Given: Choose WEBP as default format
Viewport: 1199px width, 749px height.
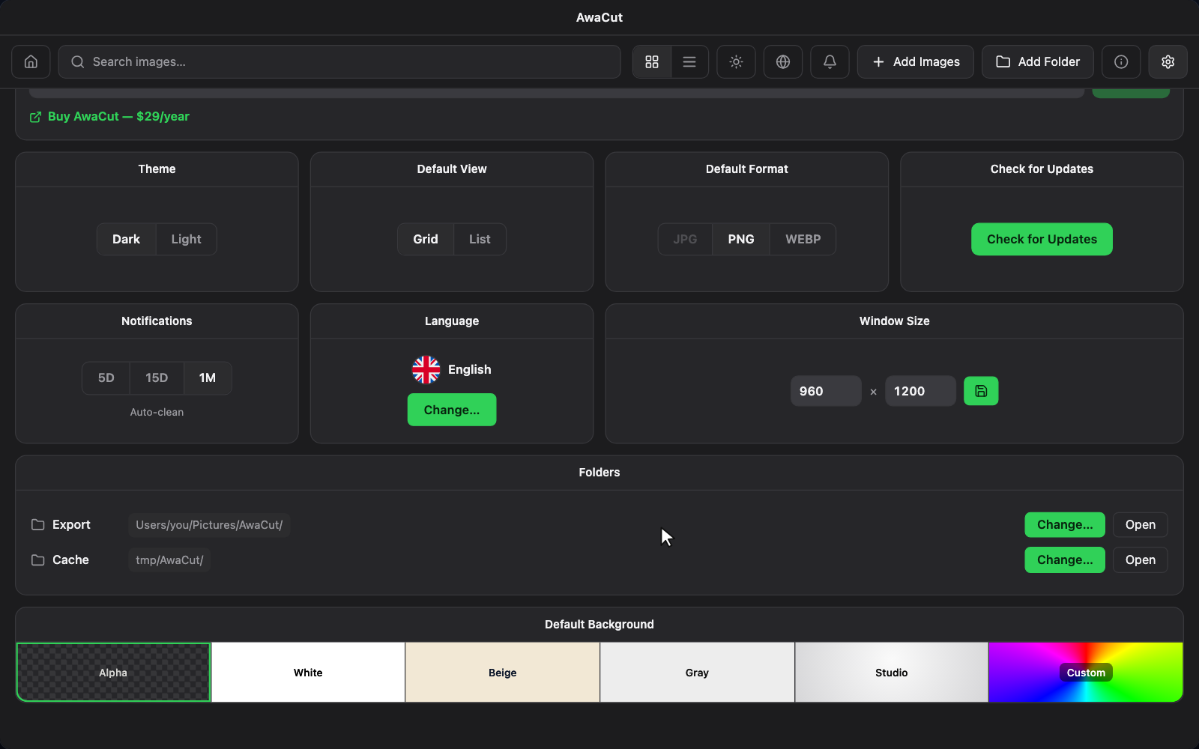Looking at the screenshot, I should [x=803, y=240].
